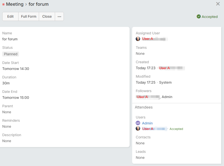Click Admin in the Followers list

[167, 97]
